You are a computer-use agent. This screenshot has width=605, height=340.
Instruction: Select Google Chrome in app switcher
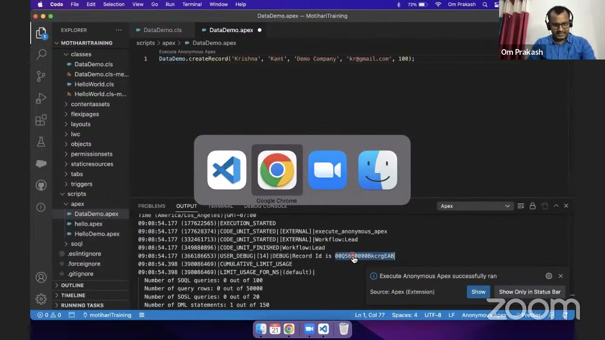pos(277,170)
